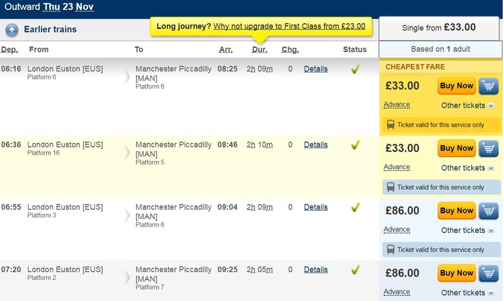Select the 06:55 London Euston departure row

pyautogui.click(x=65, y=207)
